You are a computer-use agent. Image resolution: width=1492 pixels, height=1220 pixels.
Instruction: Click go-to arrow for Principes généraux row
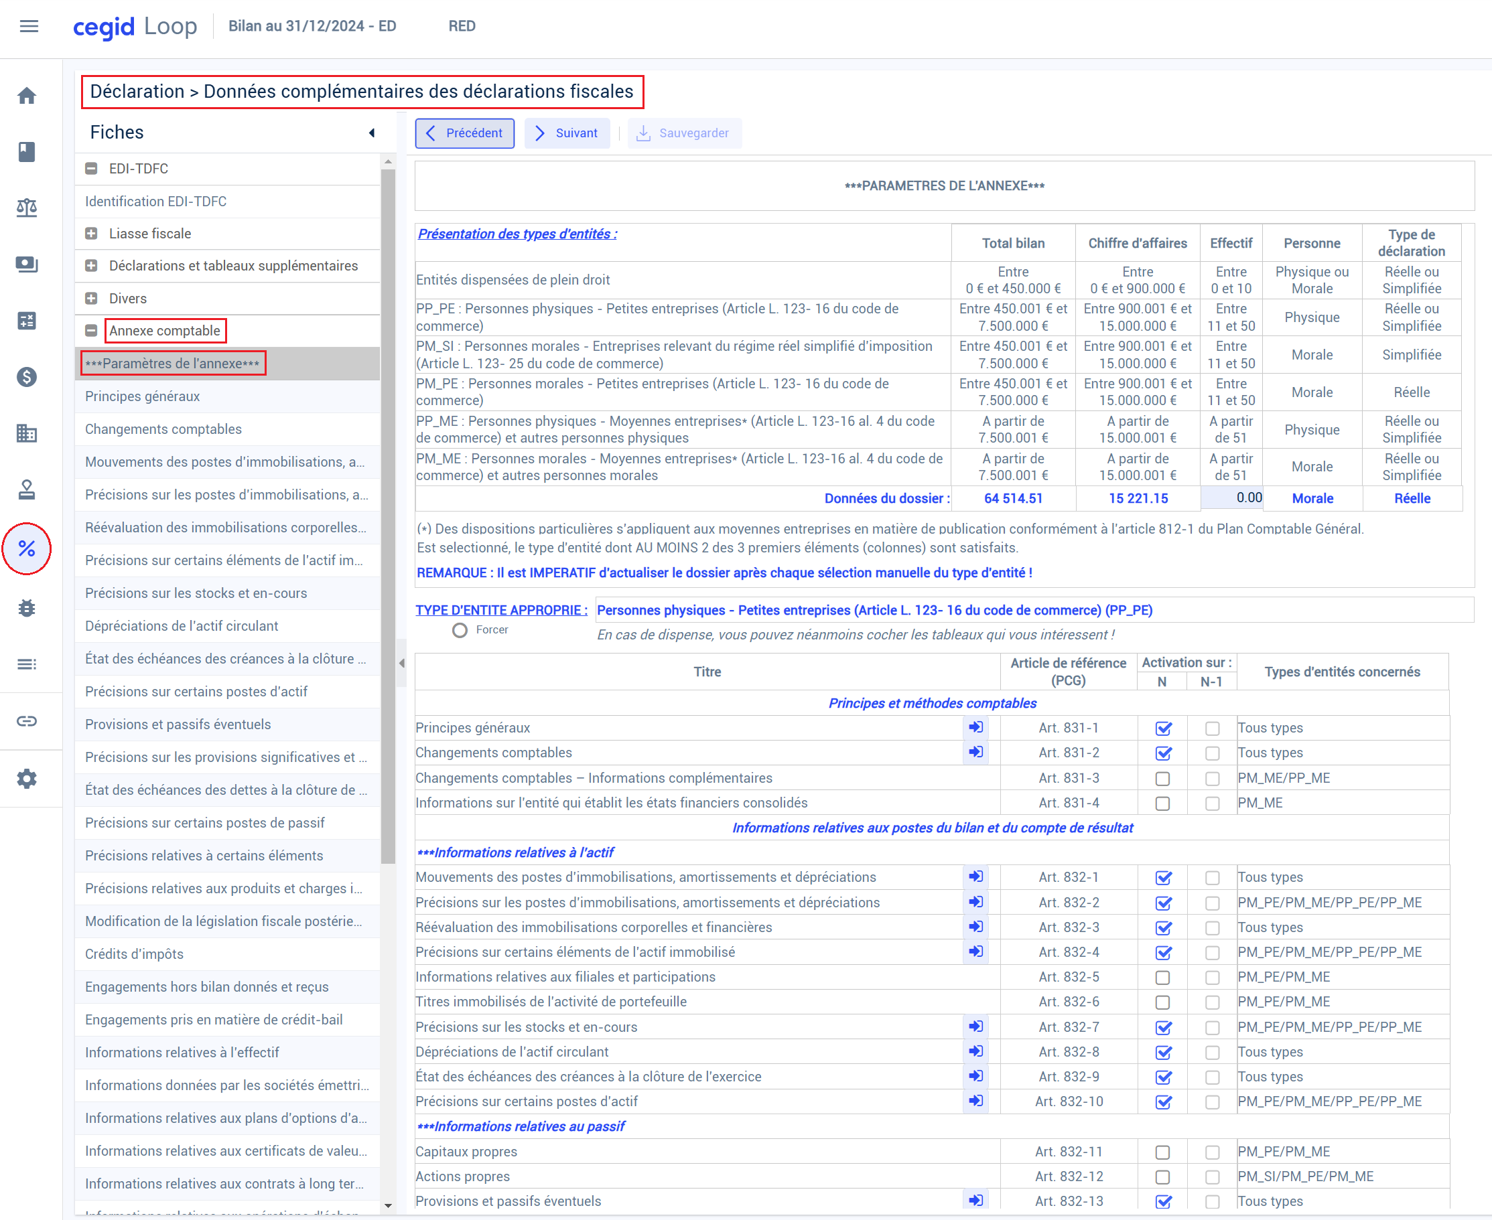(x=976, y=727)
